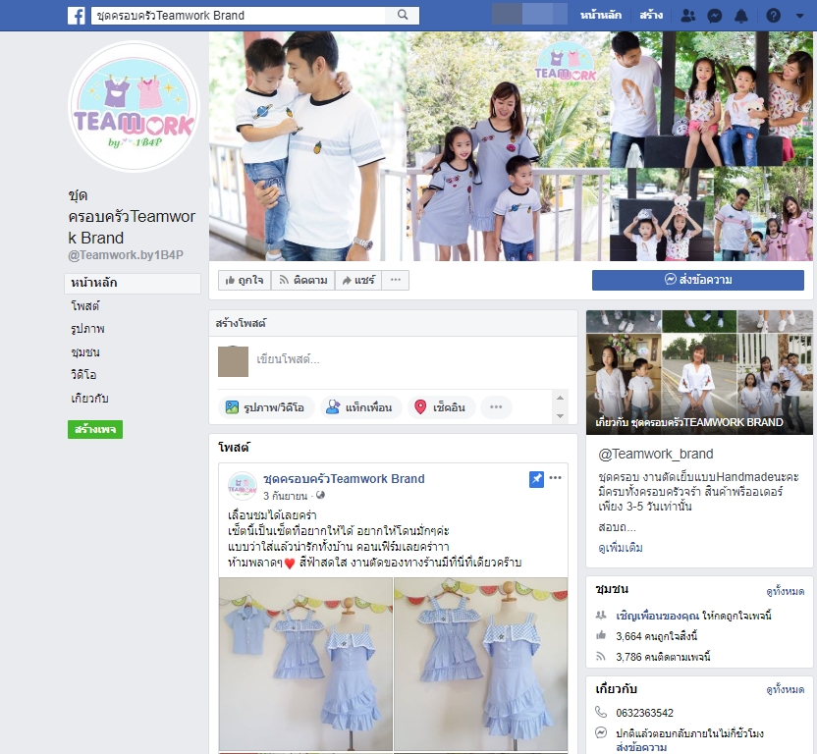Toggle Follow (ติดตาม) for the page

302,280
